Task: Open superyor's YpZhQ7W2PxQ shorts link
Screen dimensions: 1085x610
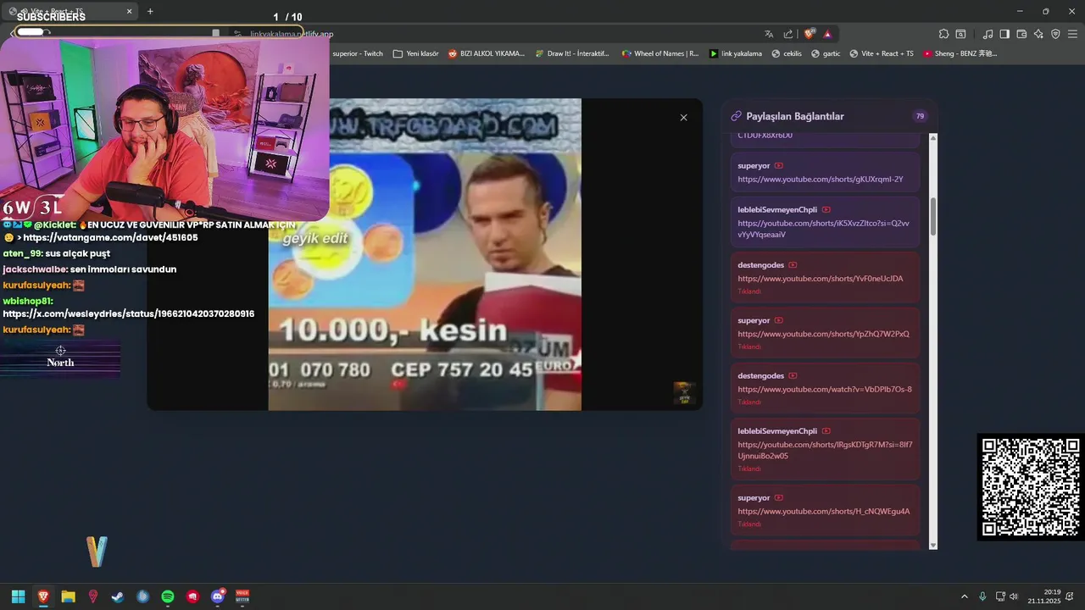Action: (x=823, y=334)
